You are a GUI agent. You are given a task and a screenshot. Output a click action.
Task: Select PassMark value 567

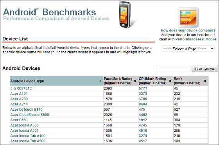pyautogui.click(x=107, y=110)
